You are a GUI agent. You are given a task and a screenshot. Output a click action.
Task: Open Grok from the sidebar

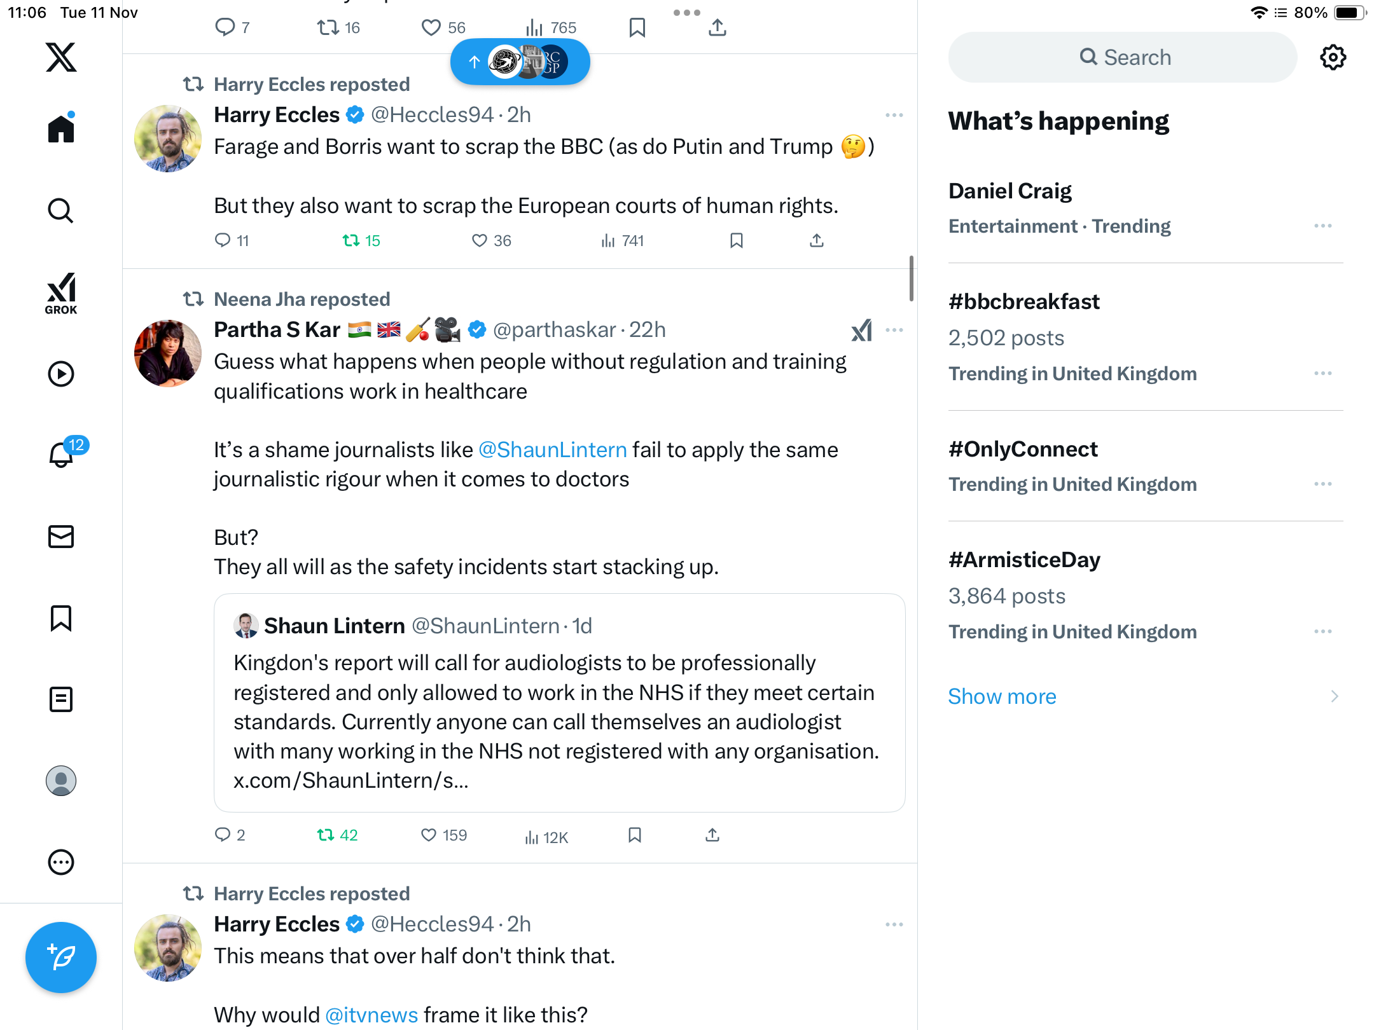coord(61,293)
